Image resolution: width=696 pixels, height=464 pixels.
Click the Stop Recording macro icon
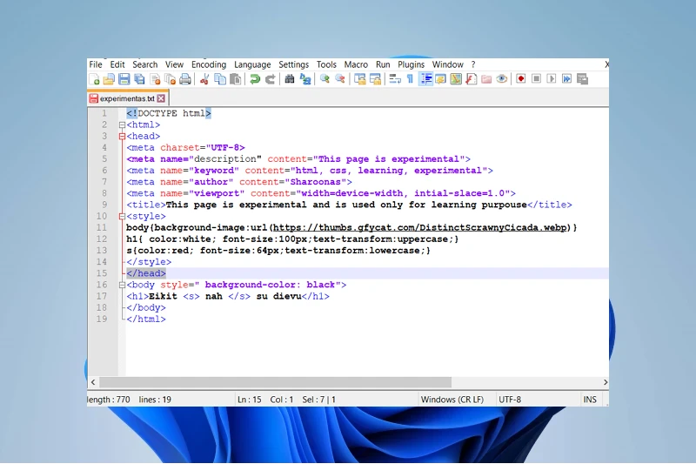point(536,79)
